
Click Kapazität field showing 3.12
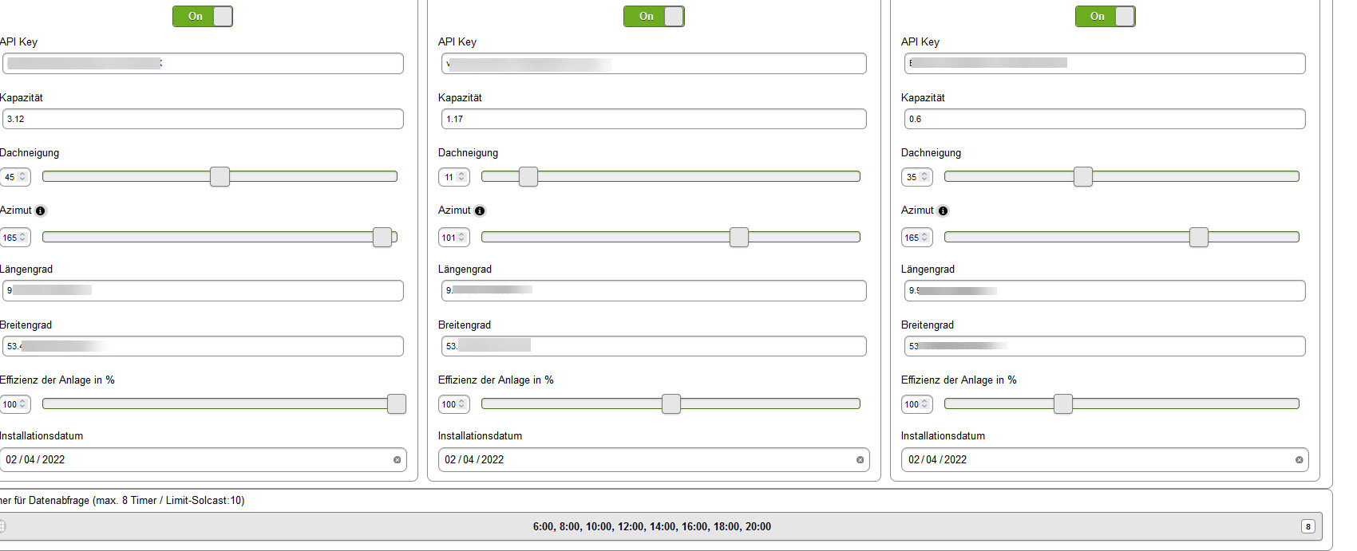coord(203,119)
